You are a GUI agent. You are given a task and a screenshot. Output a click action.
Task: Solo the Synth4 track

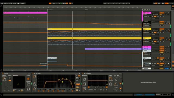(x=166, y=13)
